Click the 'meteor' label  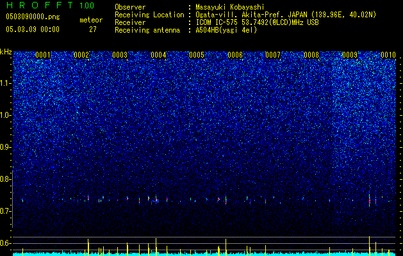[x=91, y=20]
